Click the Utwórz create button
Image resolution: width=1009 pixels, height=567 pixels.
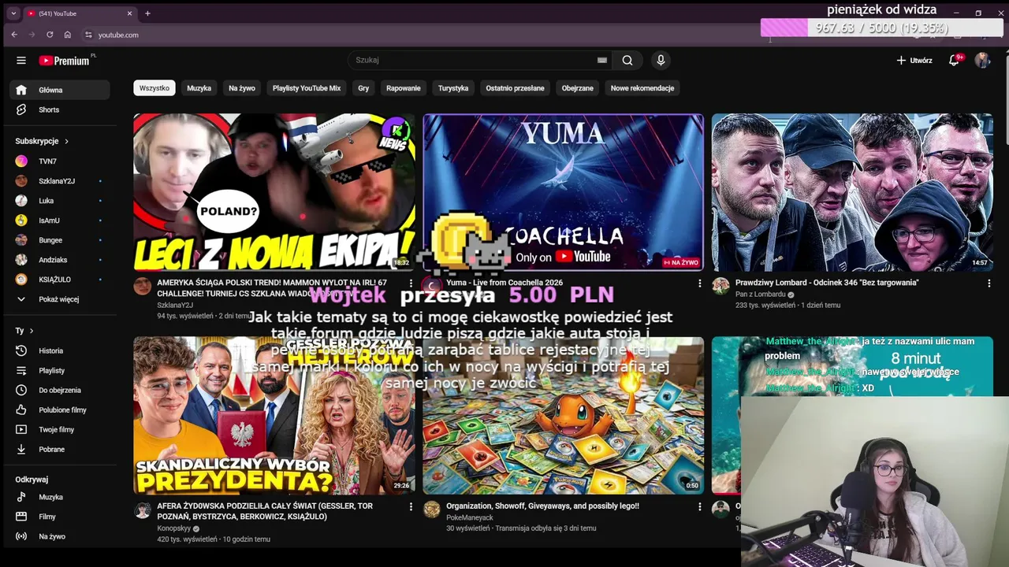(914, 61)
